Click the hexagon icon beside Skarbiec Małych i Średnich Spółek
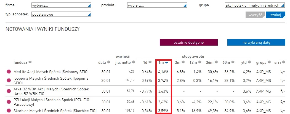This screenshot has width=290, height=114. pos(9,110)
